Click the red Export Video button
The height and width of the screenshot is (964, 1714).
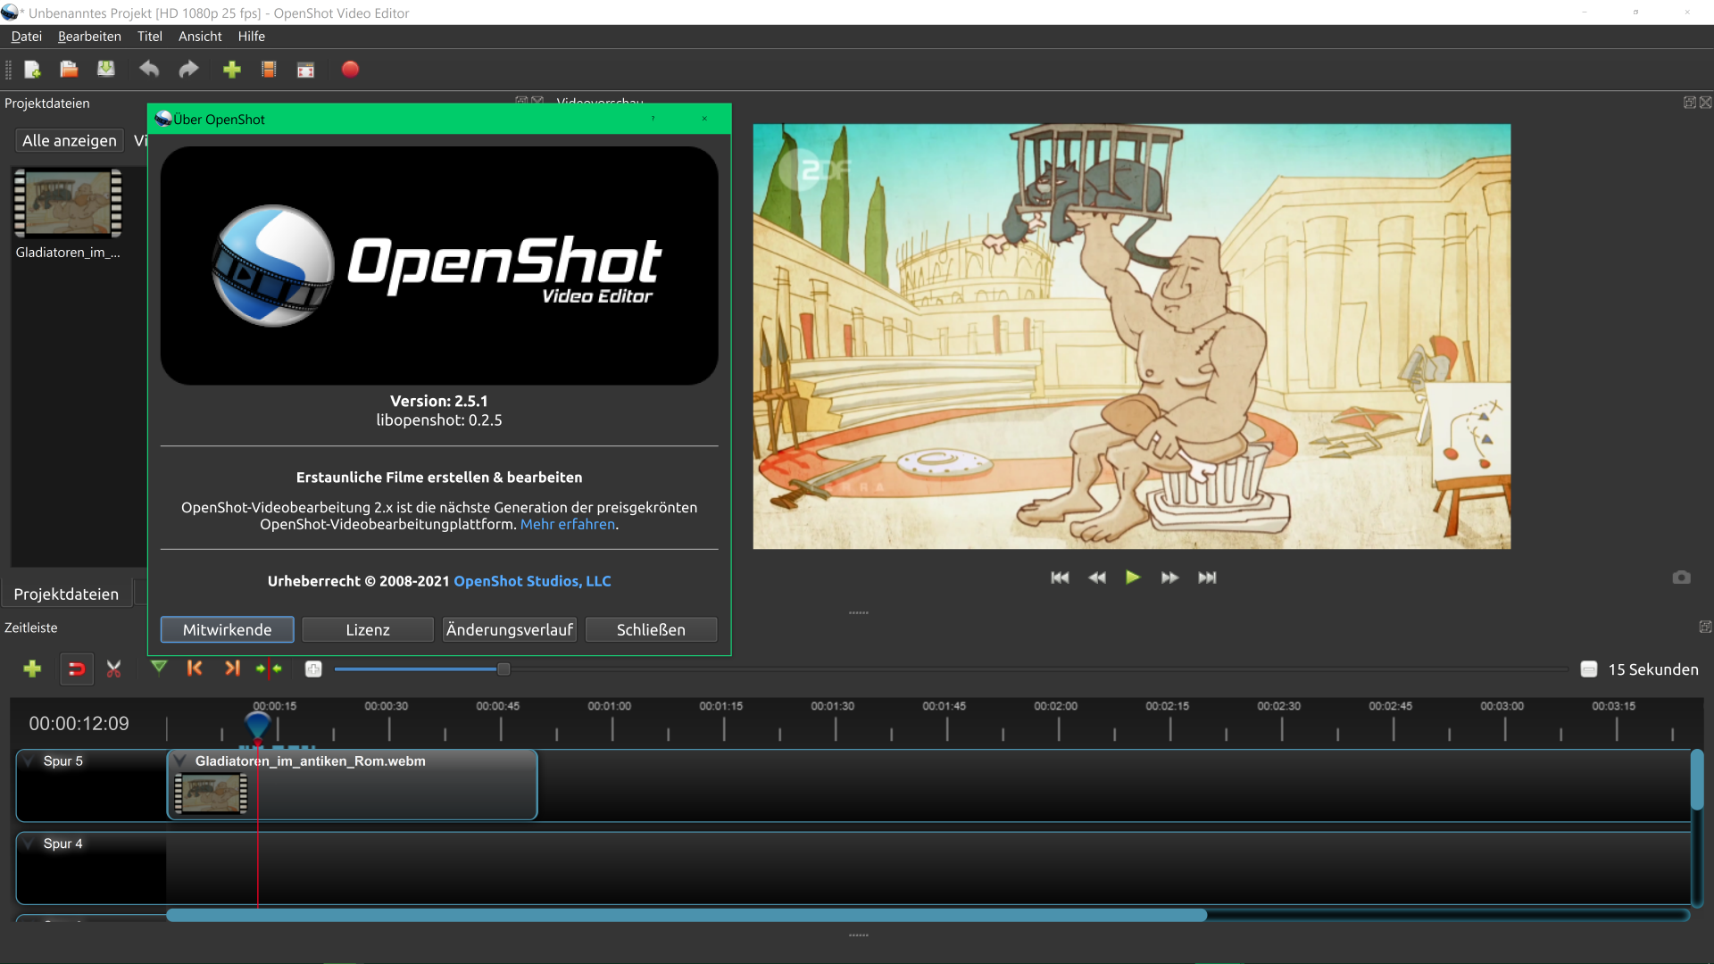[x=350, y=70]
